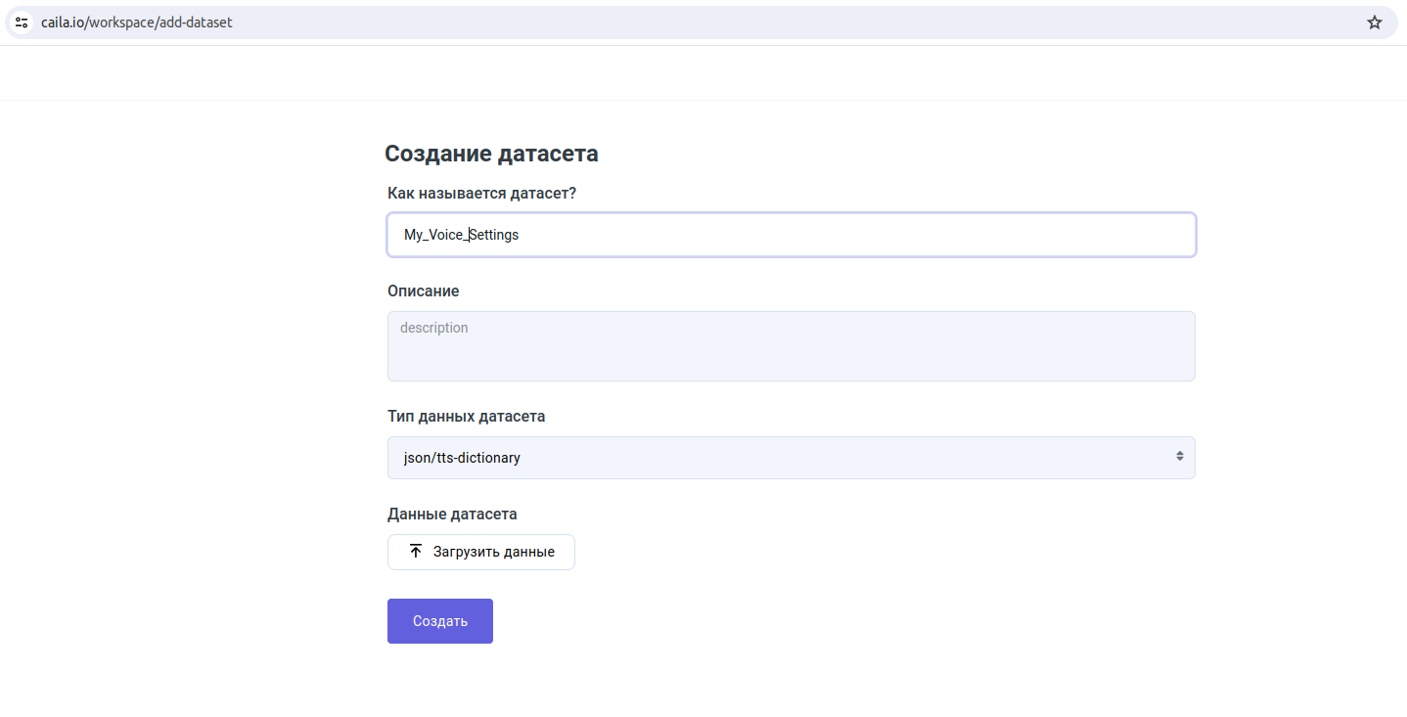
Task: Click the Как называется датасет? label
Action: [481, 194]
